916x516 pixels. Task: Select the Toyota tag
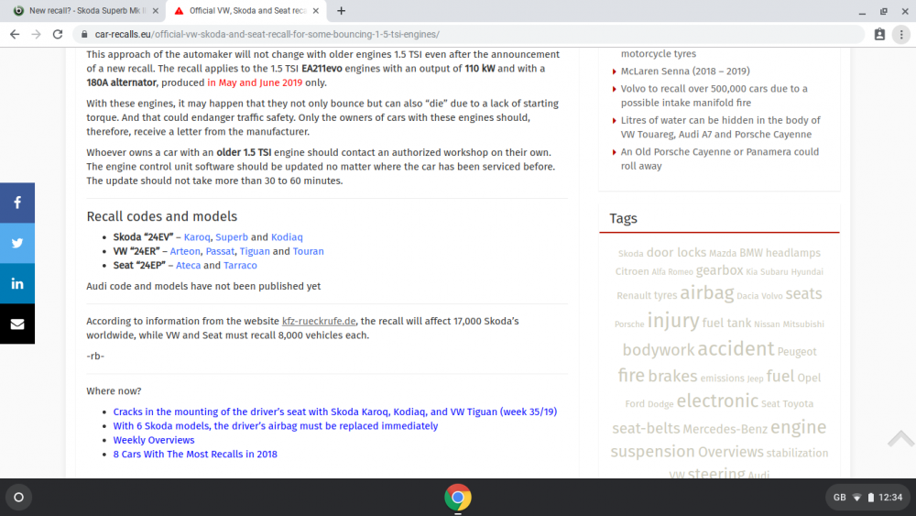click(798, 404)
